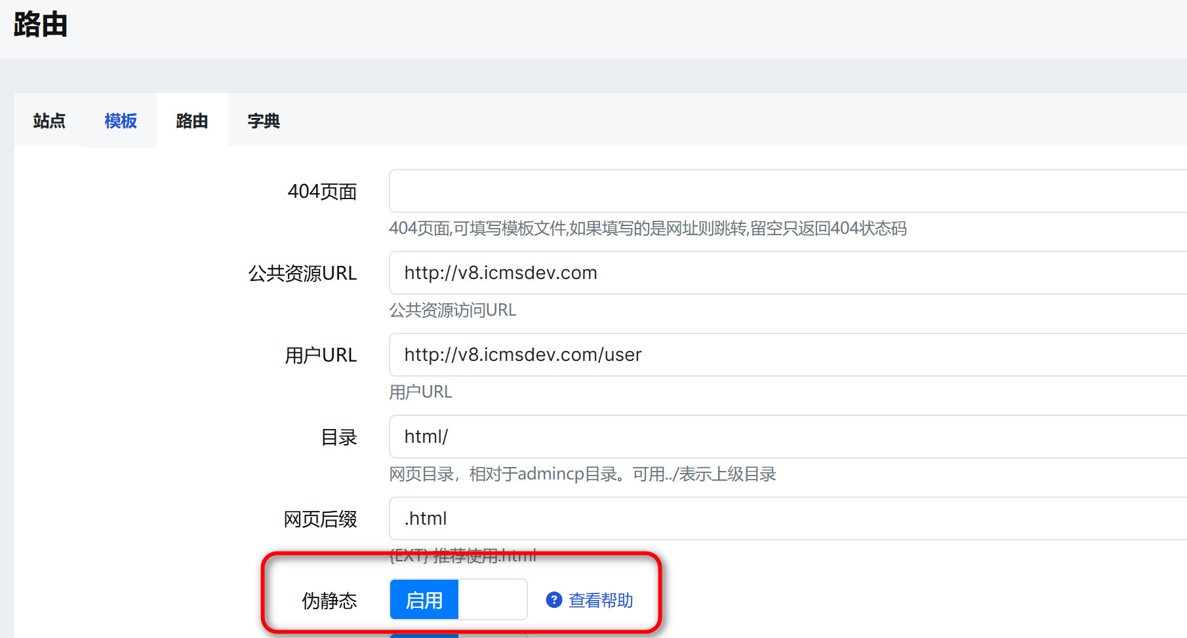Switch to the 站点 tab

[x=49, y=121]
